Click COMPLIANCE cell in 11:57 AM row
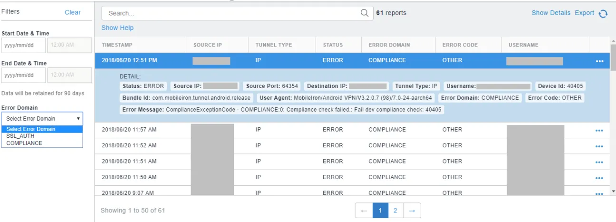Image resolution: width=616 pixels, height=222 pixels. 387,130
